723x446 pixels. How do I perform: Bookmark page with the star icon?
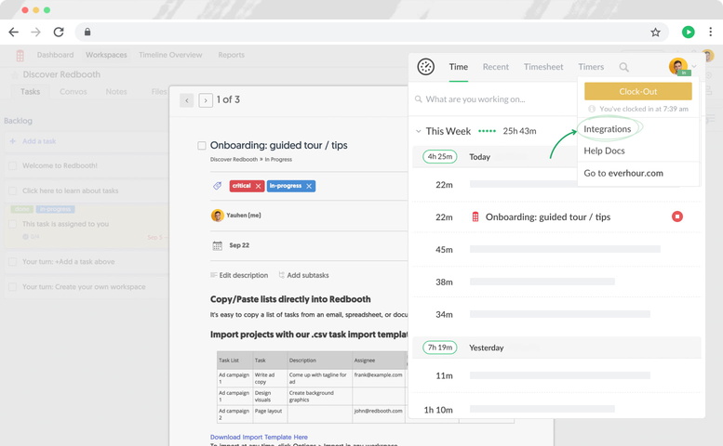point(655,33)
